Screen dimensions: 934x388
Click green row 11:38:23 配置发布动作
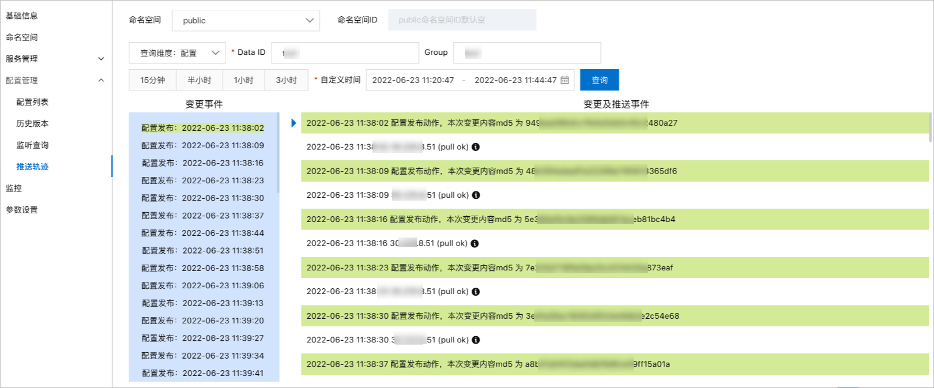615,268
